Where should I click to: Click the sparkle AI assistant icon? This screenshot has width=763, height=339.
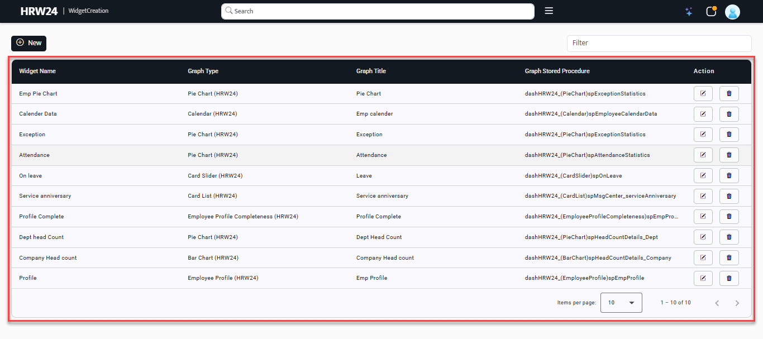click(x=689, y=12)
